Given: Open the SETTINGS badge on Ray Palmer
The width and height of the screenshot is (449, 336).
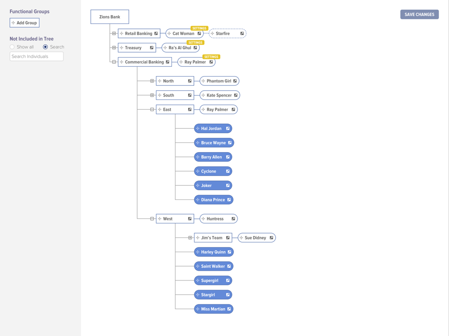Looking at the screenshot, I should coord(211,56).
